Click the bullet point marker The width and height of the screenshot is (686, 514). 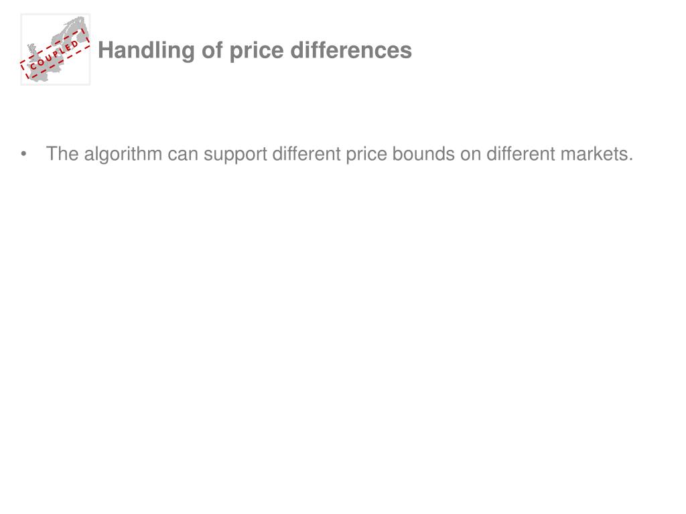[x=23, y=154]
